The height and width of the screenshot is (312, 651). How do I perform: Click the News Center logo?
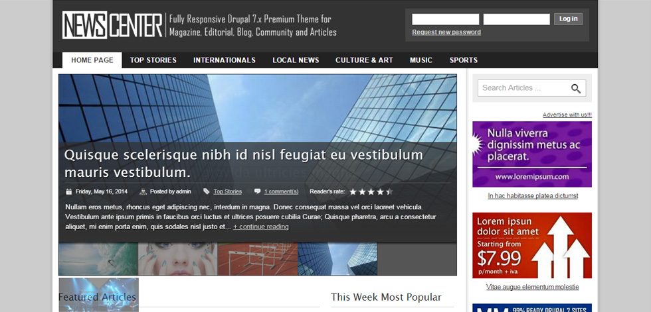pyautogui.click(x=112, y=25)
